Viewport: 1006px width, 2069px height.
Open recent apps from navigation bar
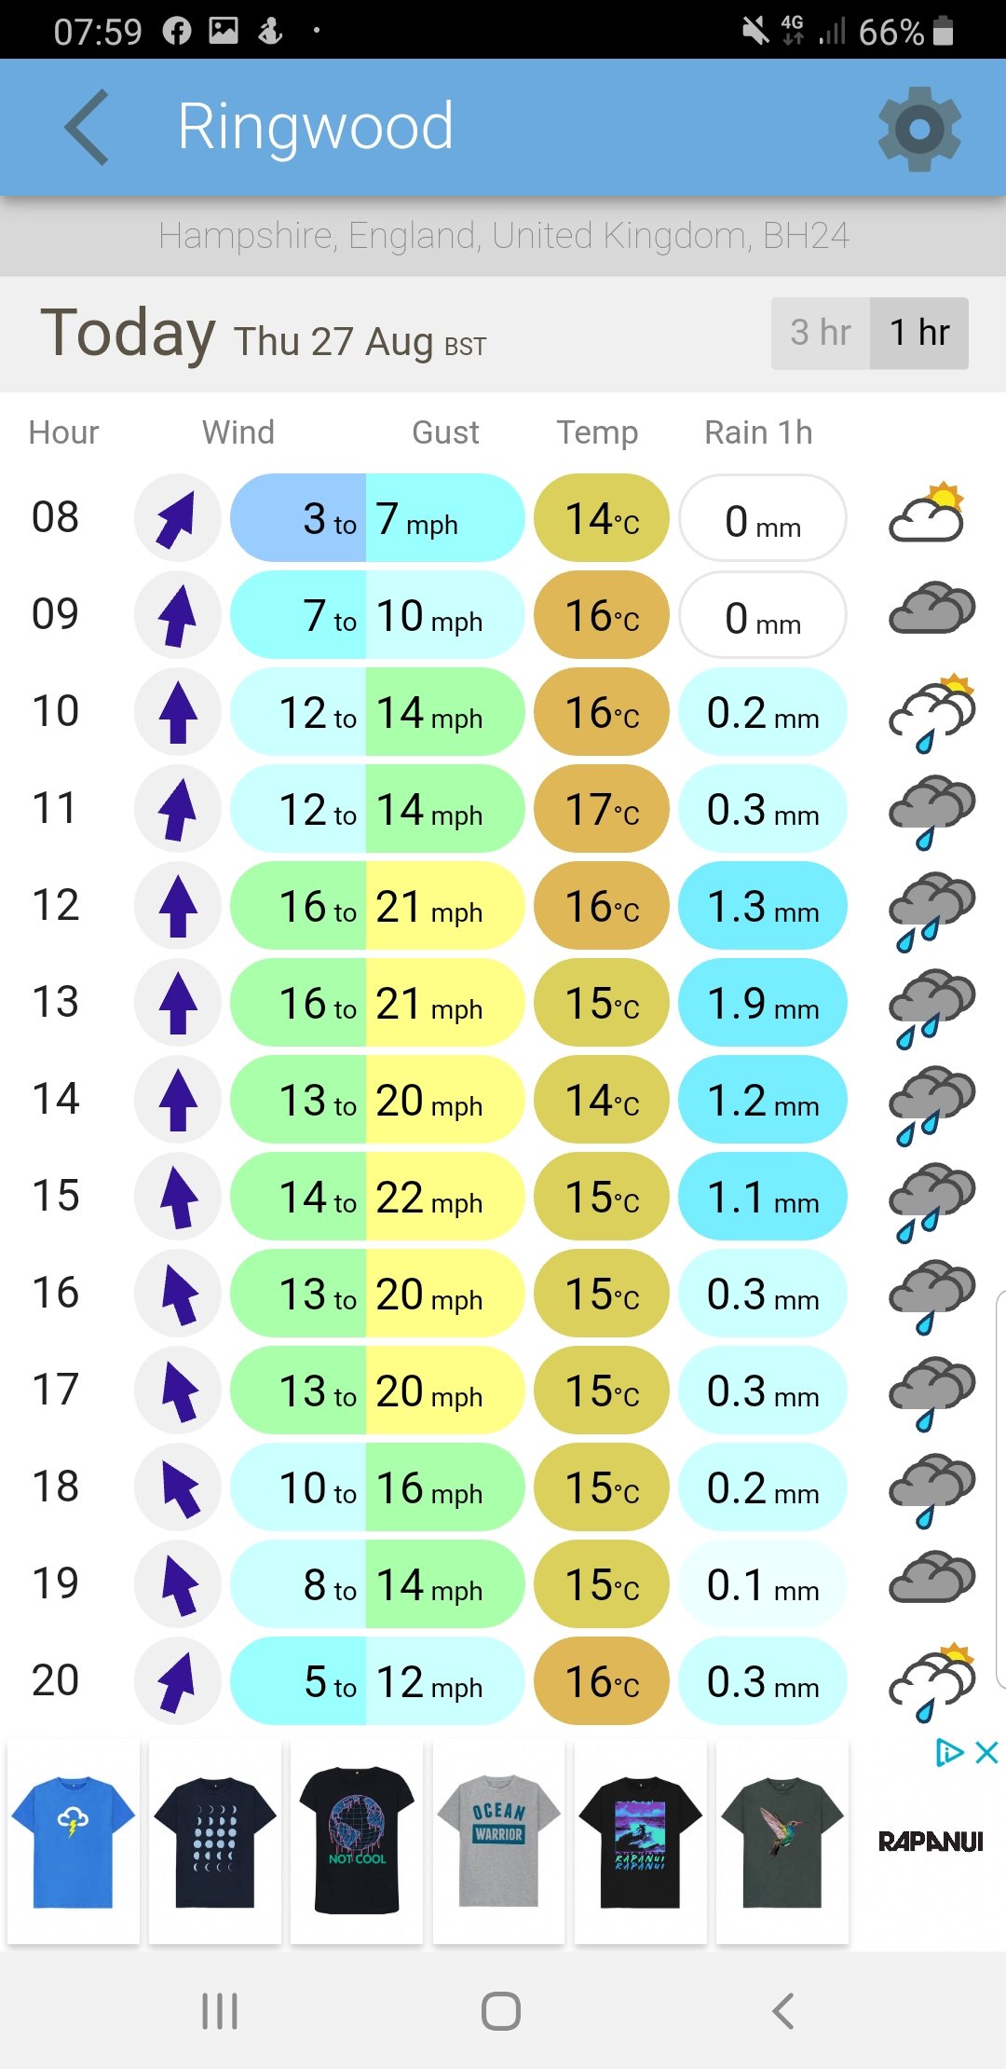click(220, 2011)
